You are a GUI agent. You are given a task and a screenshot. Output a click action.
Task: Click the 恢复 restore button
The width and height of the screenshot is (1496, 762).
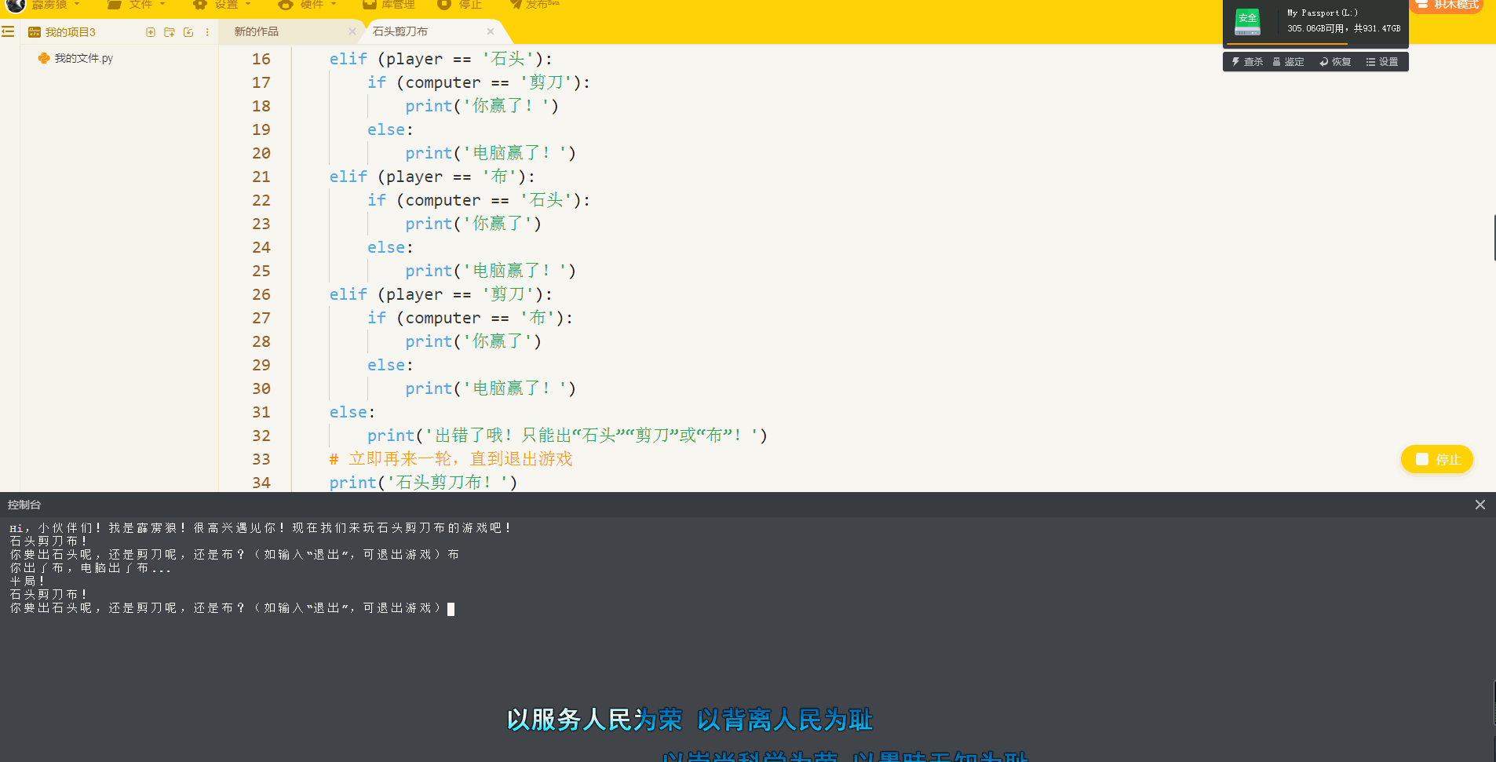click(1335, 62)
